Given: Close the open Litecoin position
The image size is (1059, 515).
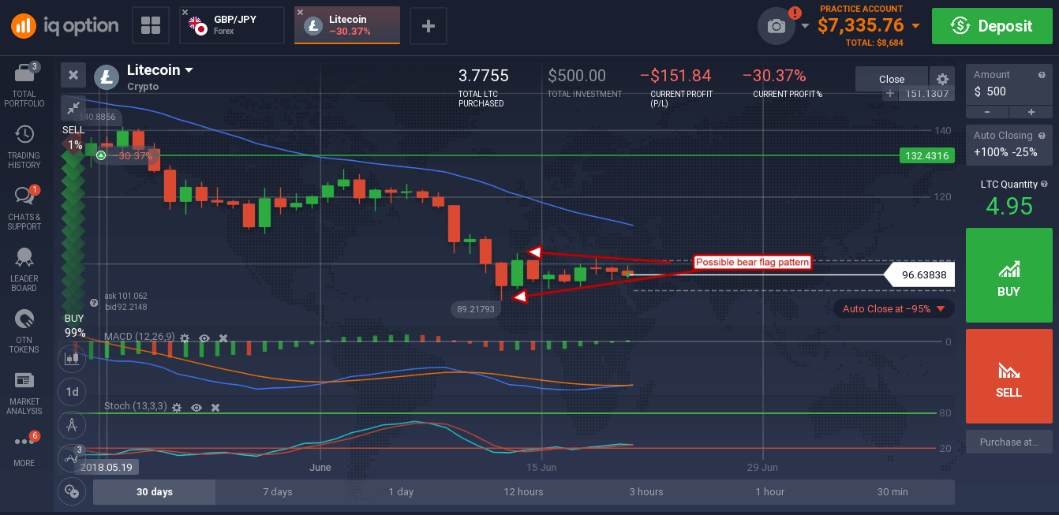Looking at the screenshot, I should click(x=892, y=79).
